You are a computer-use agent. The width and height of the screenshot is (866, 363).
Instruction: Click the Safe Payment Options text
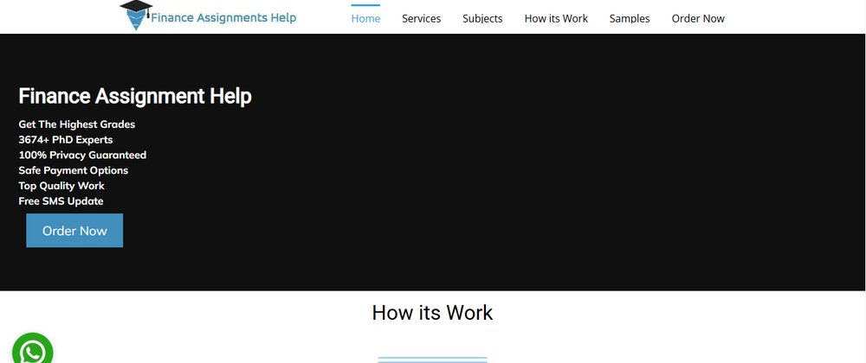[74, 170]
